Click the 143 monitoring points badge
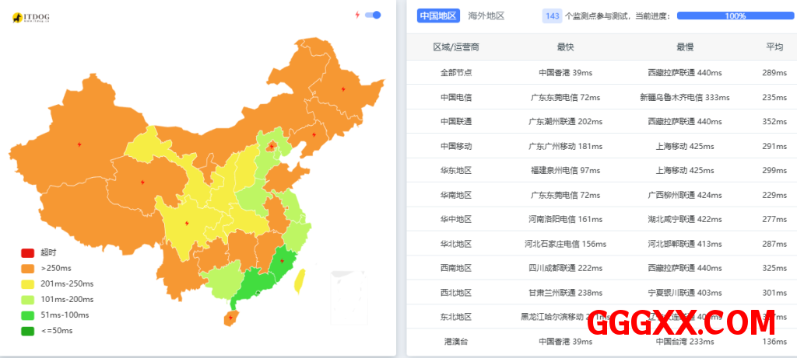 [x=552, y=16]
